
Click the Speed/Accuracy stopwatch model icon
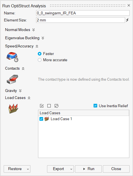click(x=12, y=57)
